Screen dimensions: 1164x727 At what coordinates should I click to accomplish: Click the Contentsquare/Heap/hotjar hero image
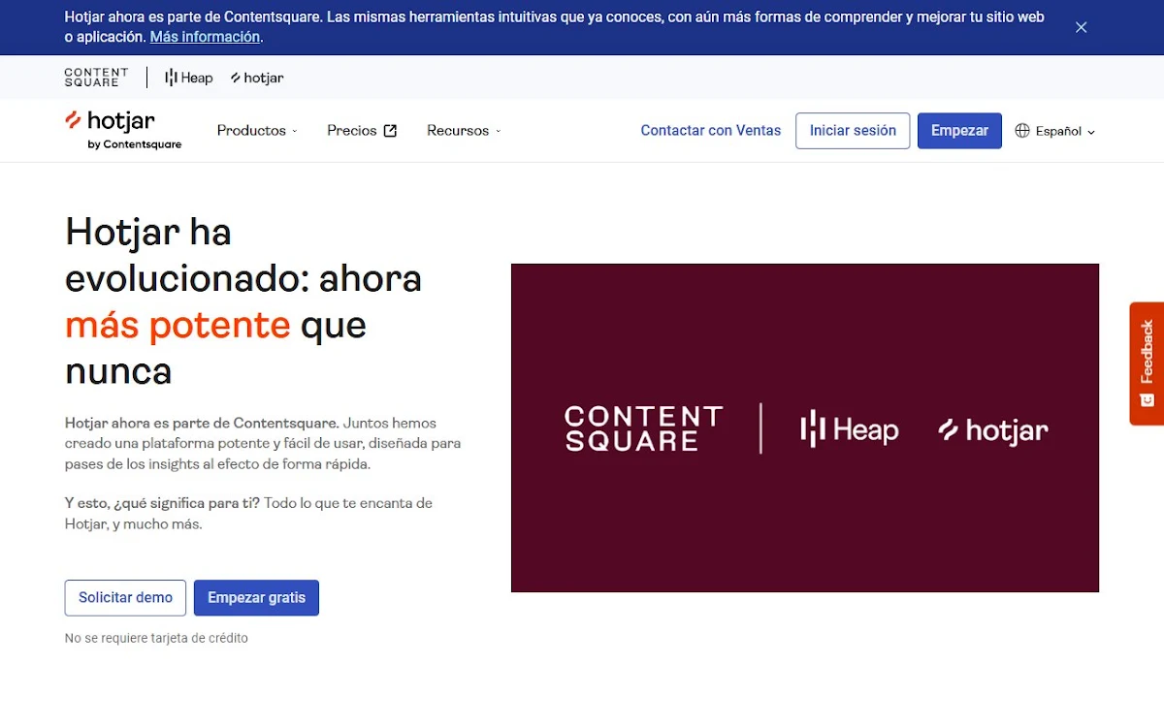click(805, 427)
